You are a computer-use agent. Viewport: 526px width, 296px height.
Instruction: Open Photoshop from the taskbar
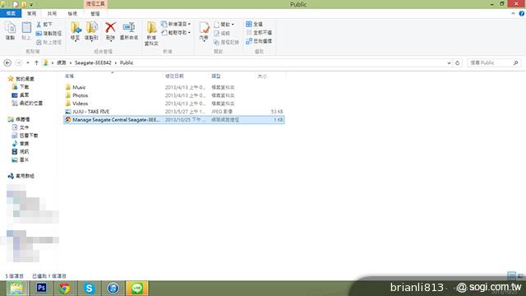pos(41,288)
